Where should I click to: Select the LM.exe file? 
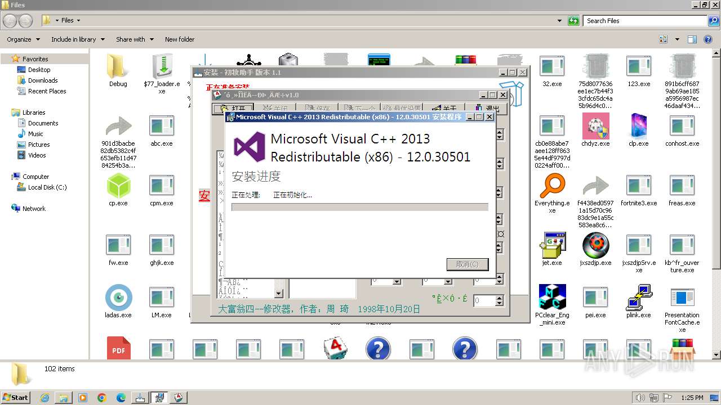(162, 302)
